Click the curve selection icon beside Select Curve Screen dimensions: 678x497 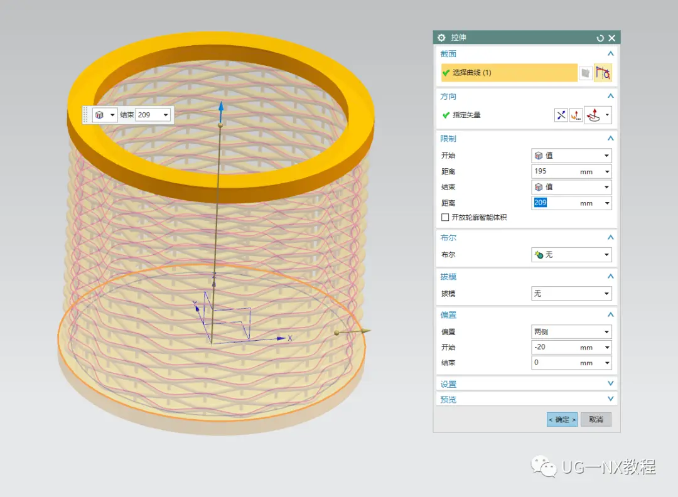[603, 73]
